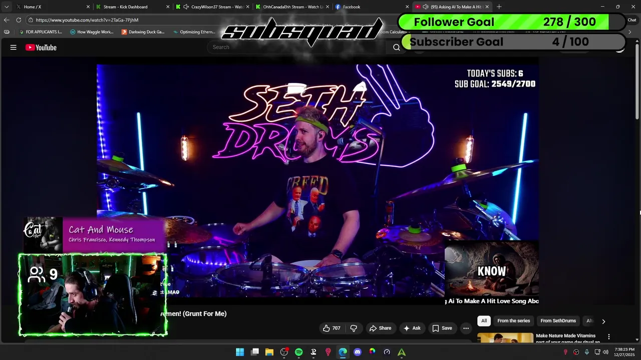
Task: Reload the page with the refresh icon
Action: pyautogui.click(x=19, y=20)
